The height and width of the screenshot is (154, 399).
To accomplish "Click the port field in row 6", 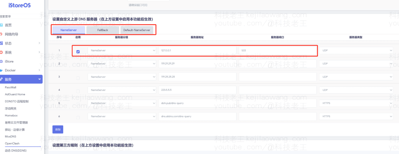I will coord(277,116).
